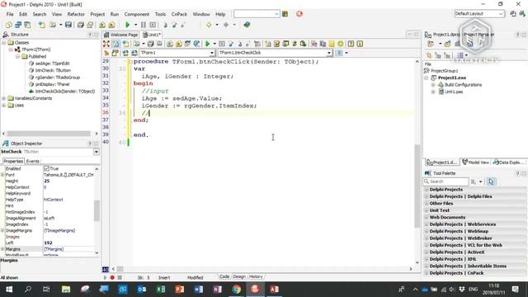Click the Tool Palette pointer arrow icon
Screen dimensions: 528x297
tap(491, 181)
